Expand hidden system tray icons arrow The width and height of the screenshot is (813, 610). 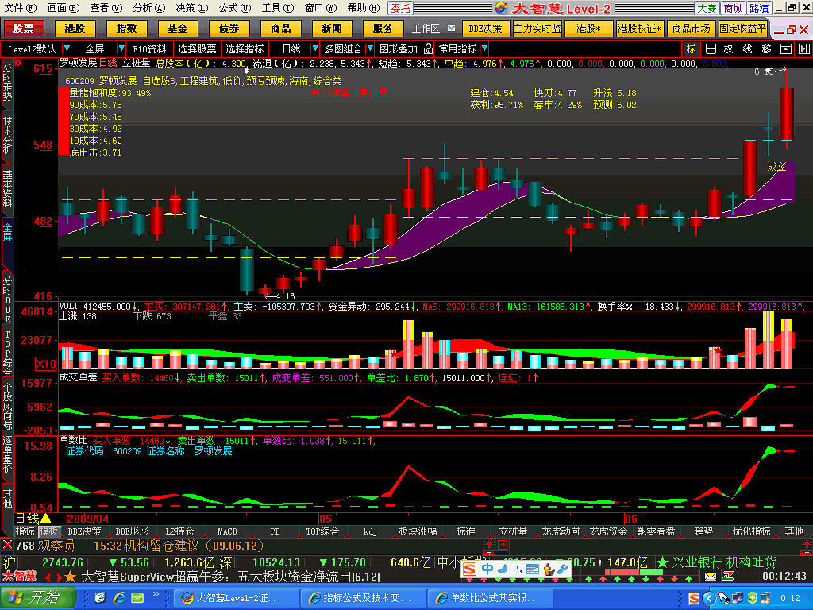tap(709, 599)
